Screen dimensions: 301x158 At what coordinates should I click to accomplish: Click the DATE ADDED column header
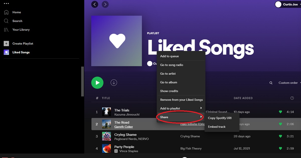coord(243,98)
